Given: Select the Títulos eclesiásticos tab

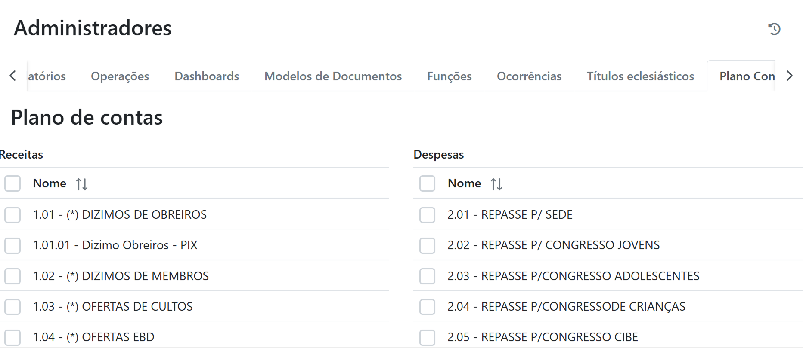Looking at the screenshot, I should click(640, 76).
